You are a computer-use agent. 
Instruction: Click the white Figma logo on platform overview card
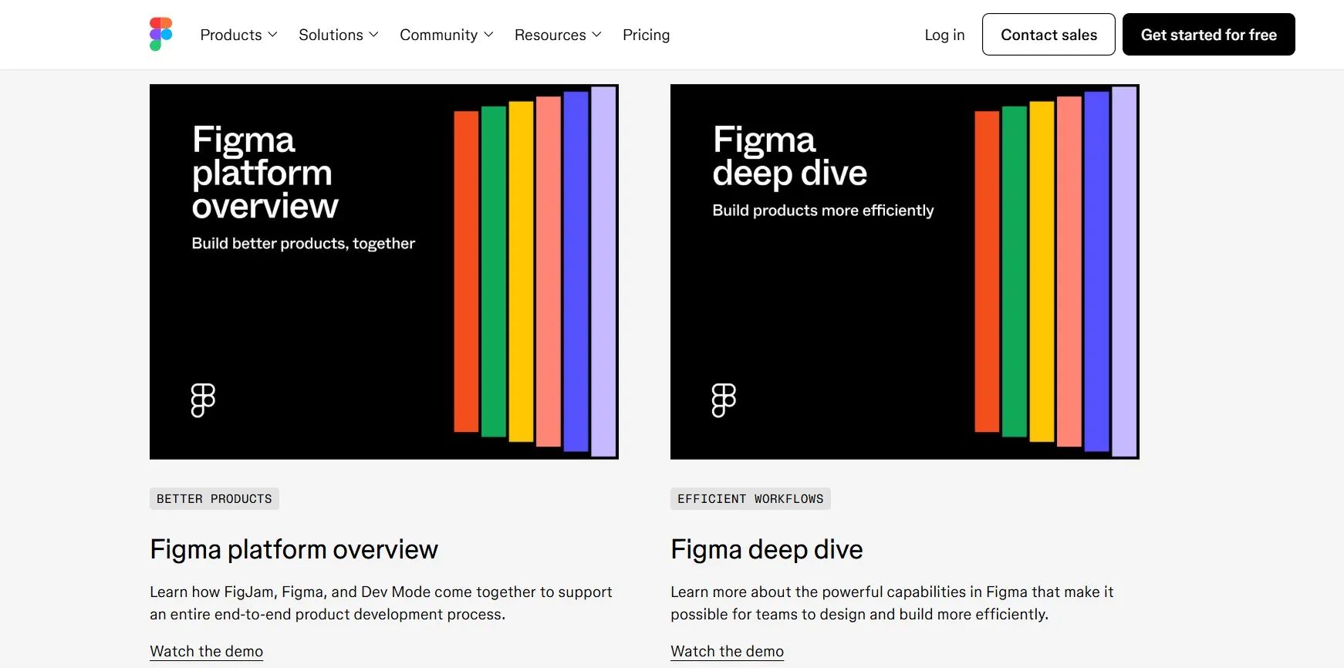203,400
